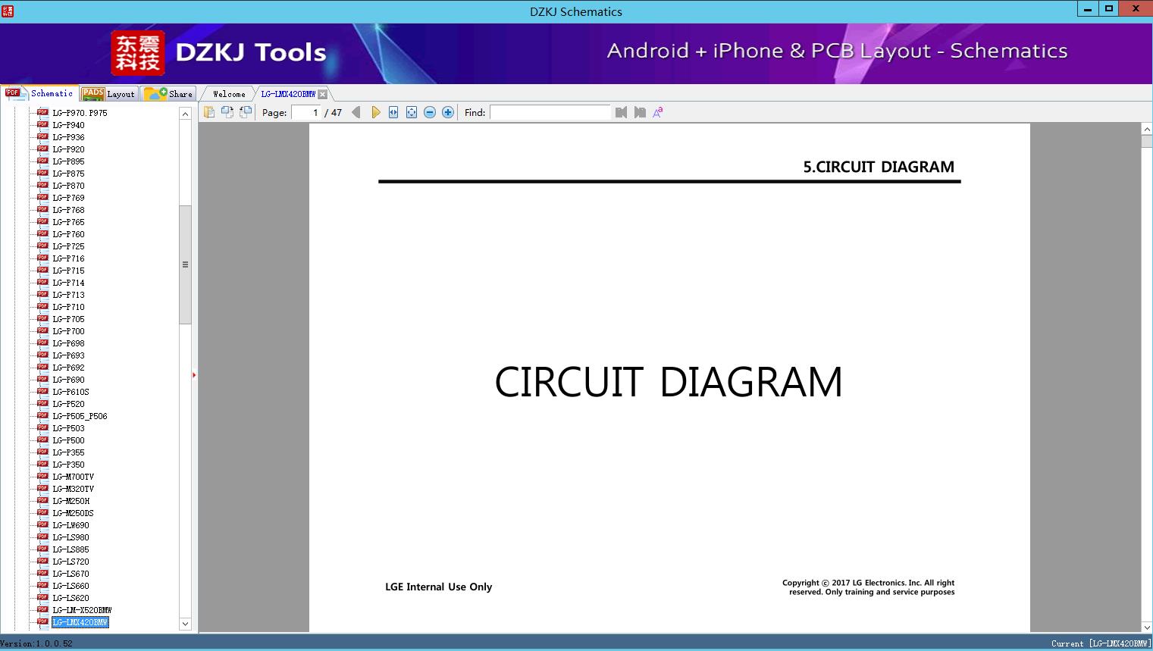Image resolution: width=1153 pixels, height=651 pixels.
Task: Click PDF icon beside LG-P940
Action: [42, 125]
